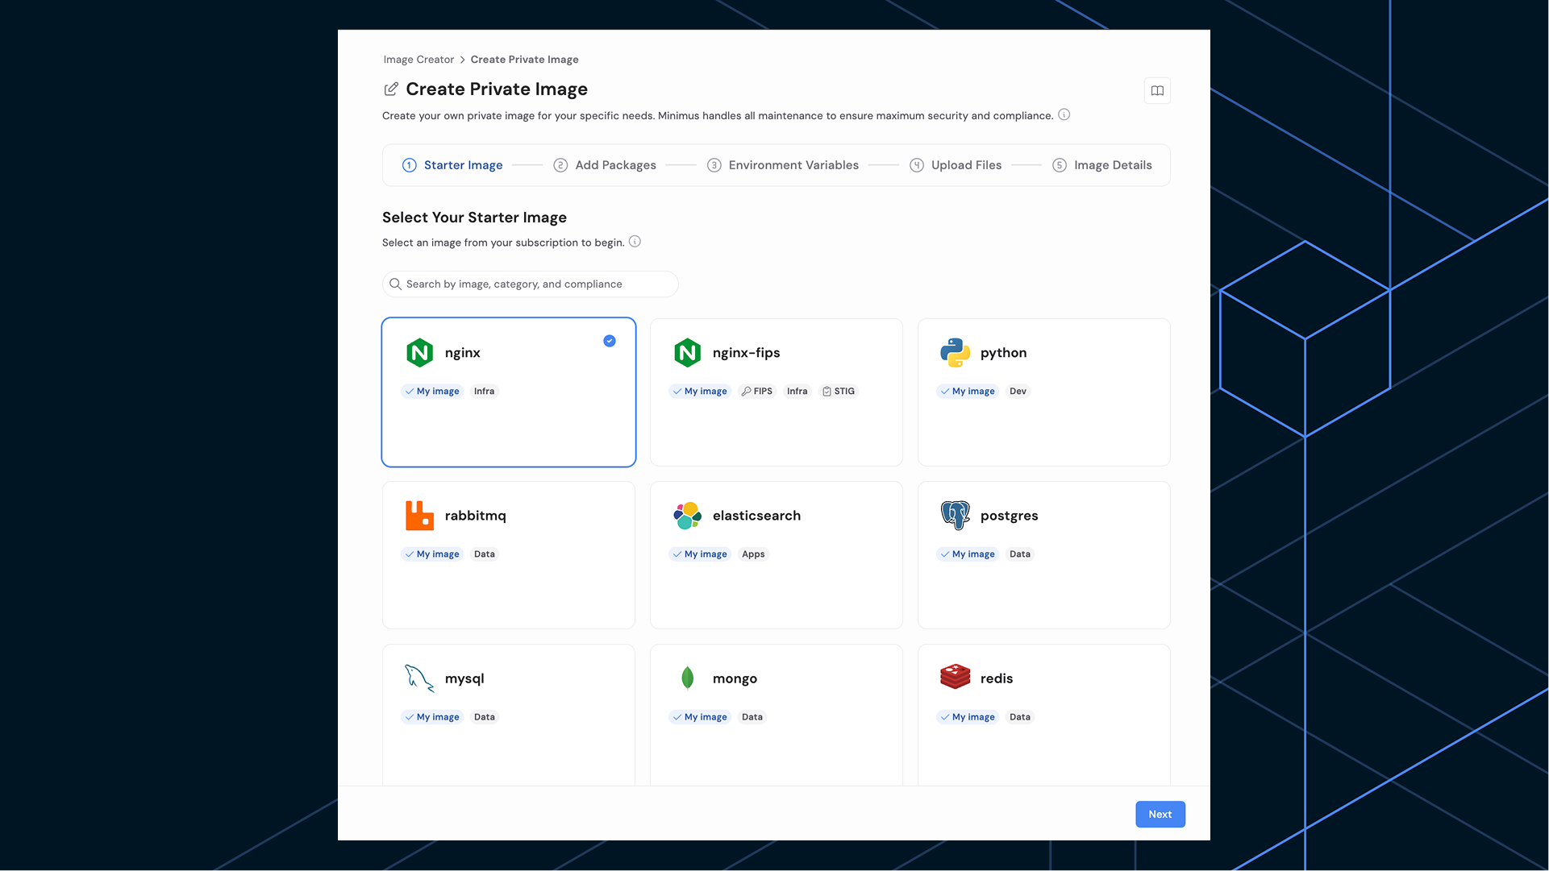The image size is (1549, 871).
Task: Click the step 4 circle icon
Action: [x=917, y=165]
